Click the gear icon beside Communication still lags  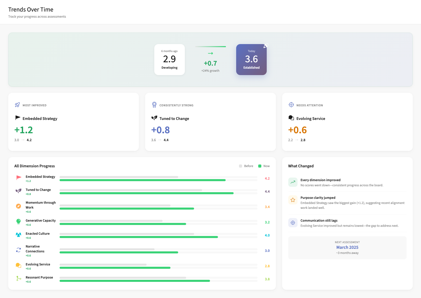(x=293, y=223)
